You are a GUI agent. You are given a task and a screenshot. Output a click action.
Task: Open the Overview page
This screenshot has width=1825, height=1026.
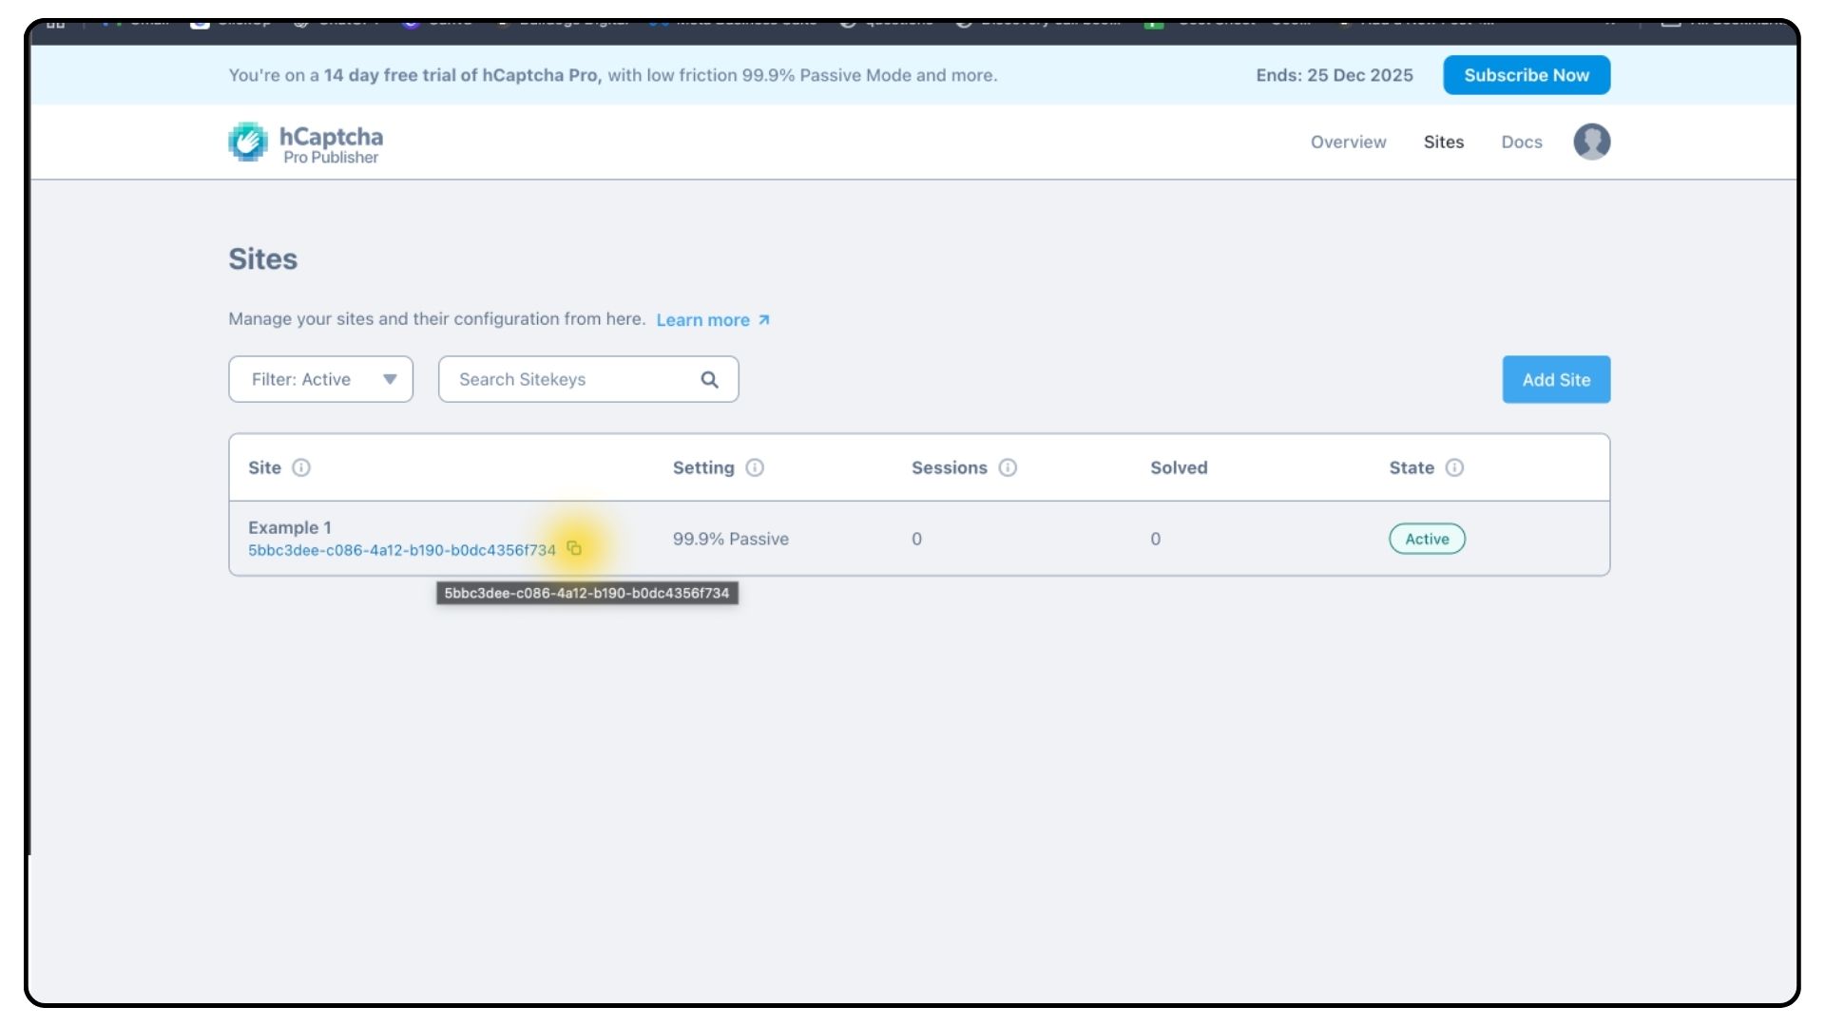click(1348, 142)
